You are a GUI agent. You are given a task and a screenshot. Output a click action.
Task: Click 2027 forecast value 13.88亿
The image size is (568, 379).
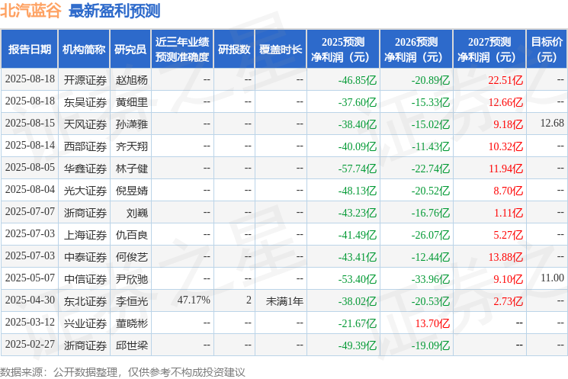point(505,257)
